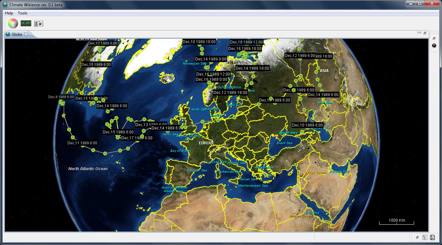442x245 pixels.
Task: Minimize the Climate Wikience window
Action: tap(410, 4)
